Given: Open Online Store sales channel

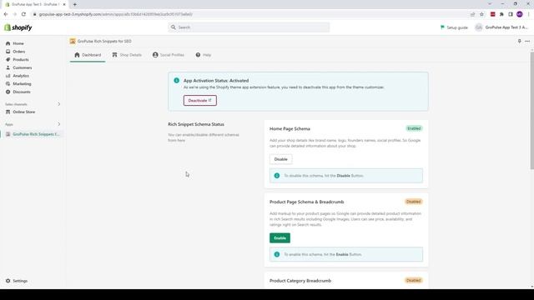Looking at the screenshot, I should tap(24, 112).
